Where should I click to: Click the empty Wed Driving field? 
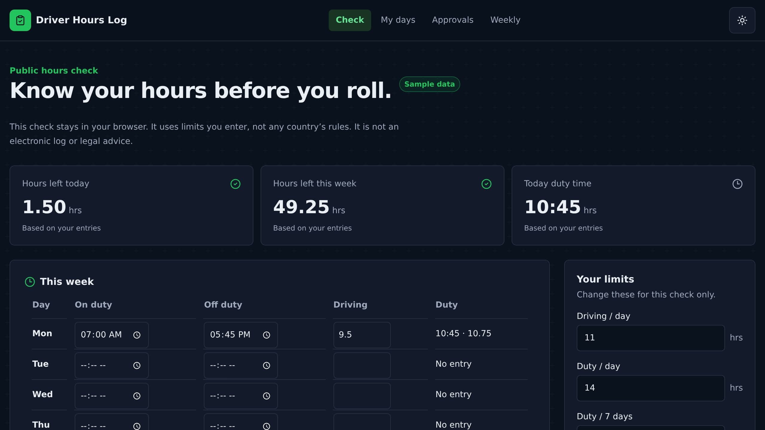[362, 396]
